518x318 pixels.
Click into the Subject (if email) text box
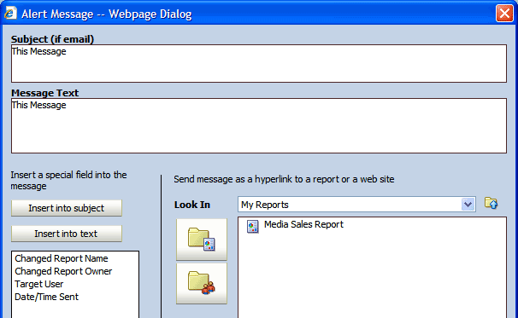click(259, 64)
